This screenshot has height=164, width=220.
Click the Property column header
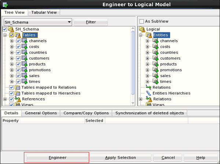(43, 121)
